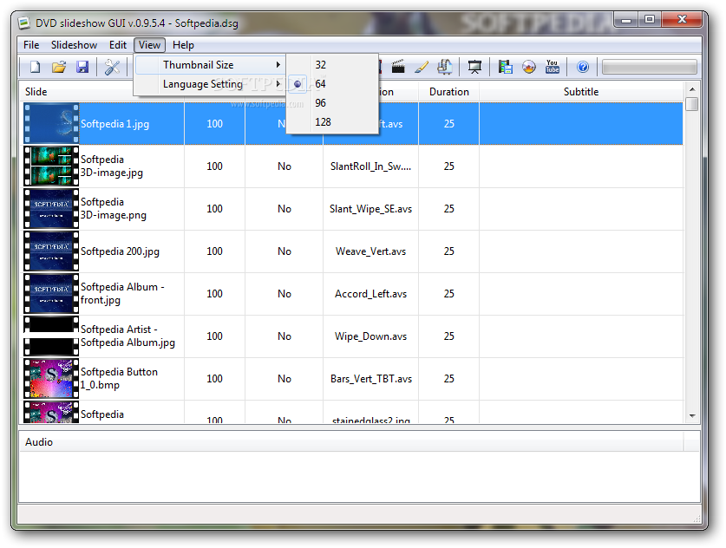Image resolution: width=726 pixels, height=548 pixels.
Task: Expand the Language Setting submenu
Action: pyautogui.click(x=209, y=84)
